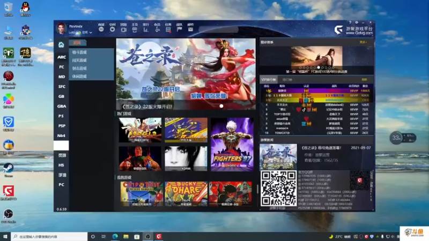The width and height of the screenshot is (429, 241).
Task: Open the settings gear in title bar
Action: (x=357, y=22)
